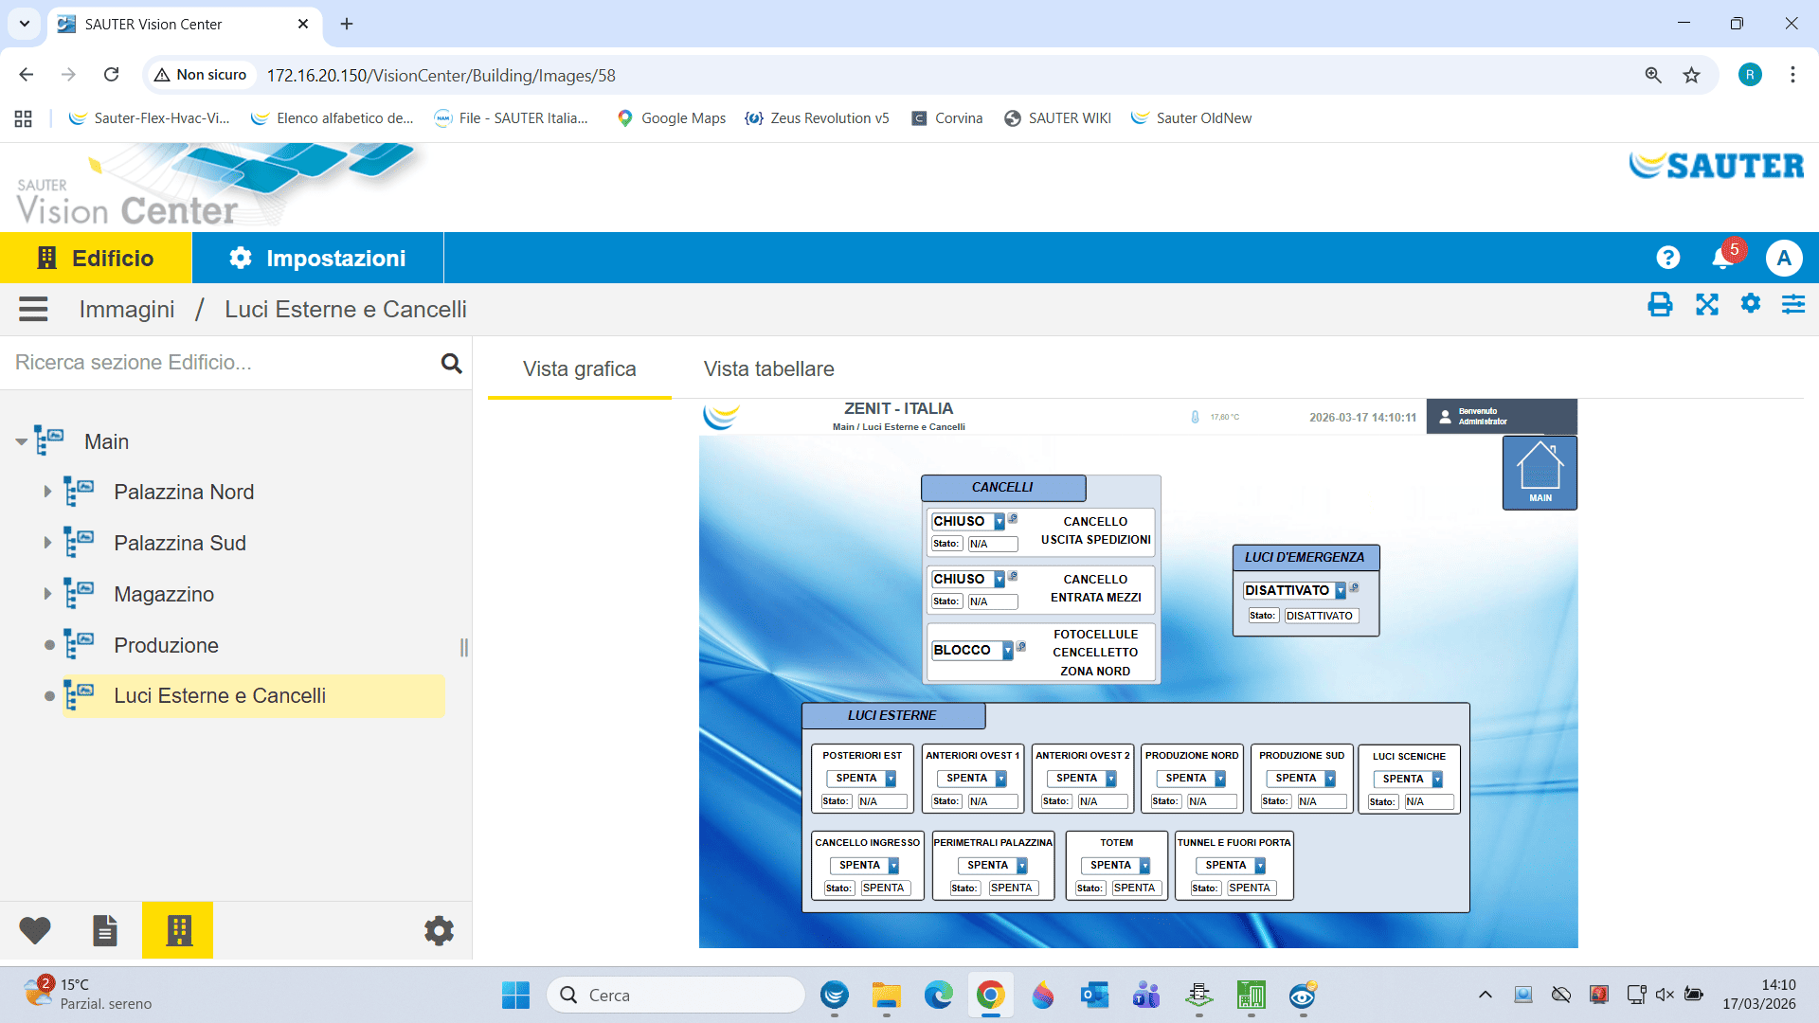Viewport: 1819px width, 1023px height.
Task: Click the help question mark icon
Action: 1667,258
